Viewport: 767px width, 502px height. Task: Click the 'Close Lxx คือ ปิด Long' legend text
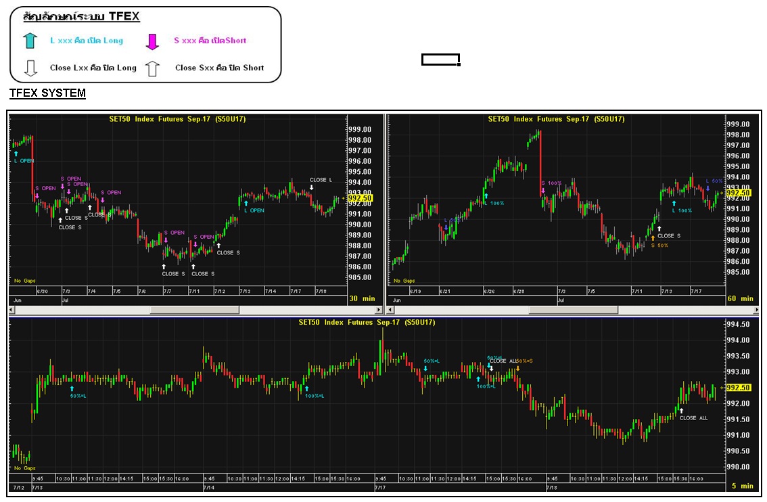(93, 68)
